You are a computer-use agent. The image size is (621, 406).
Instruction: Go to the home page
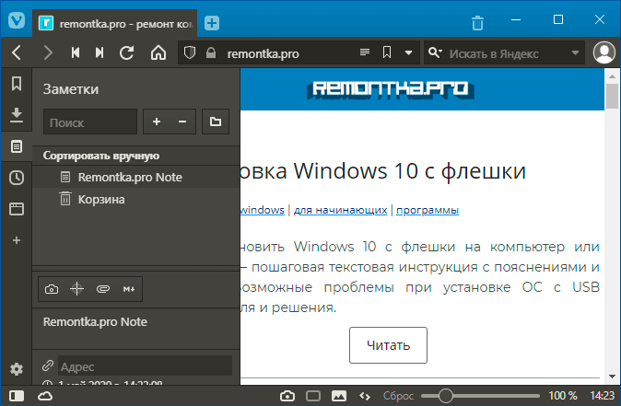click(x=158, y=52)
